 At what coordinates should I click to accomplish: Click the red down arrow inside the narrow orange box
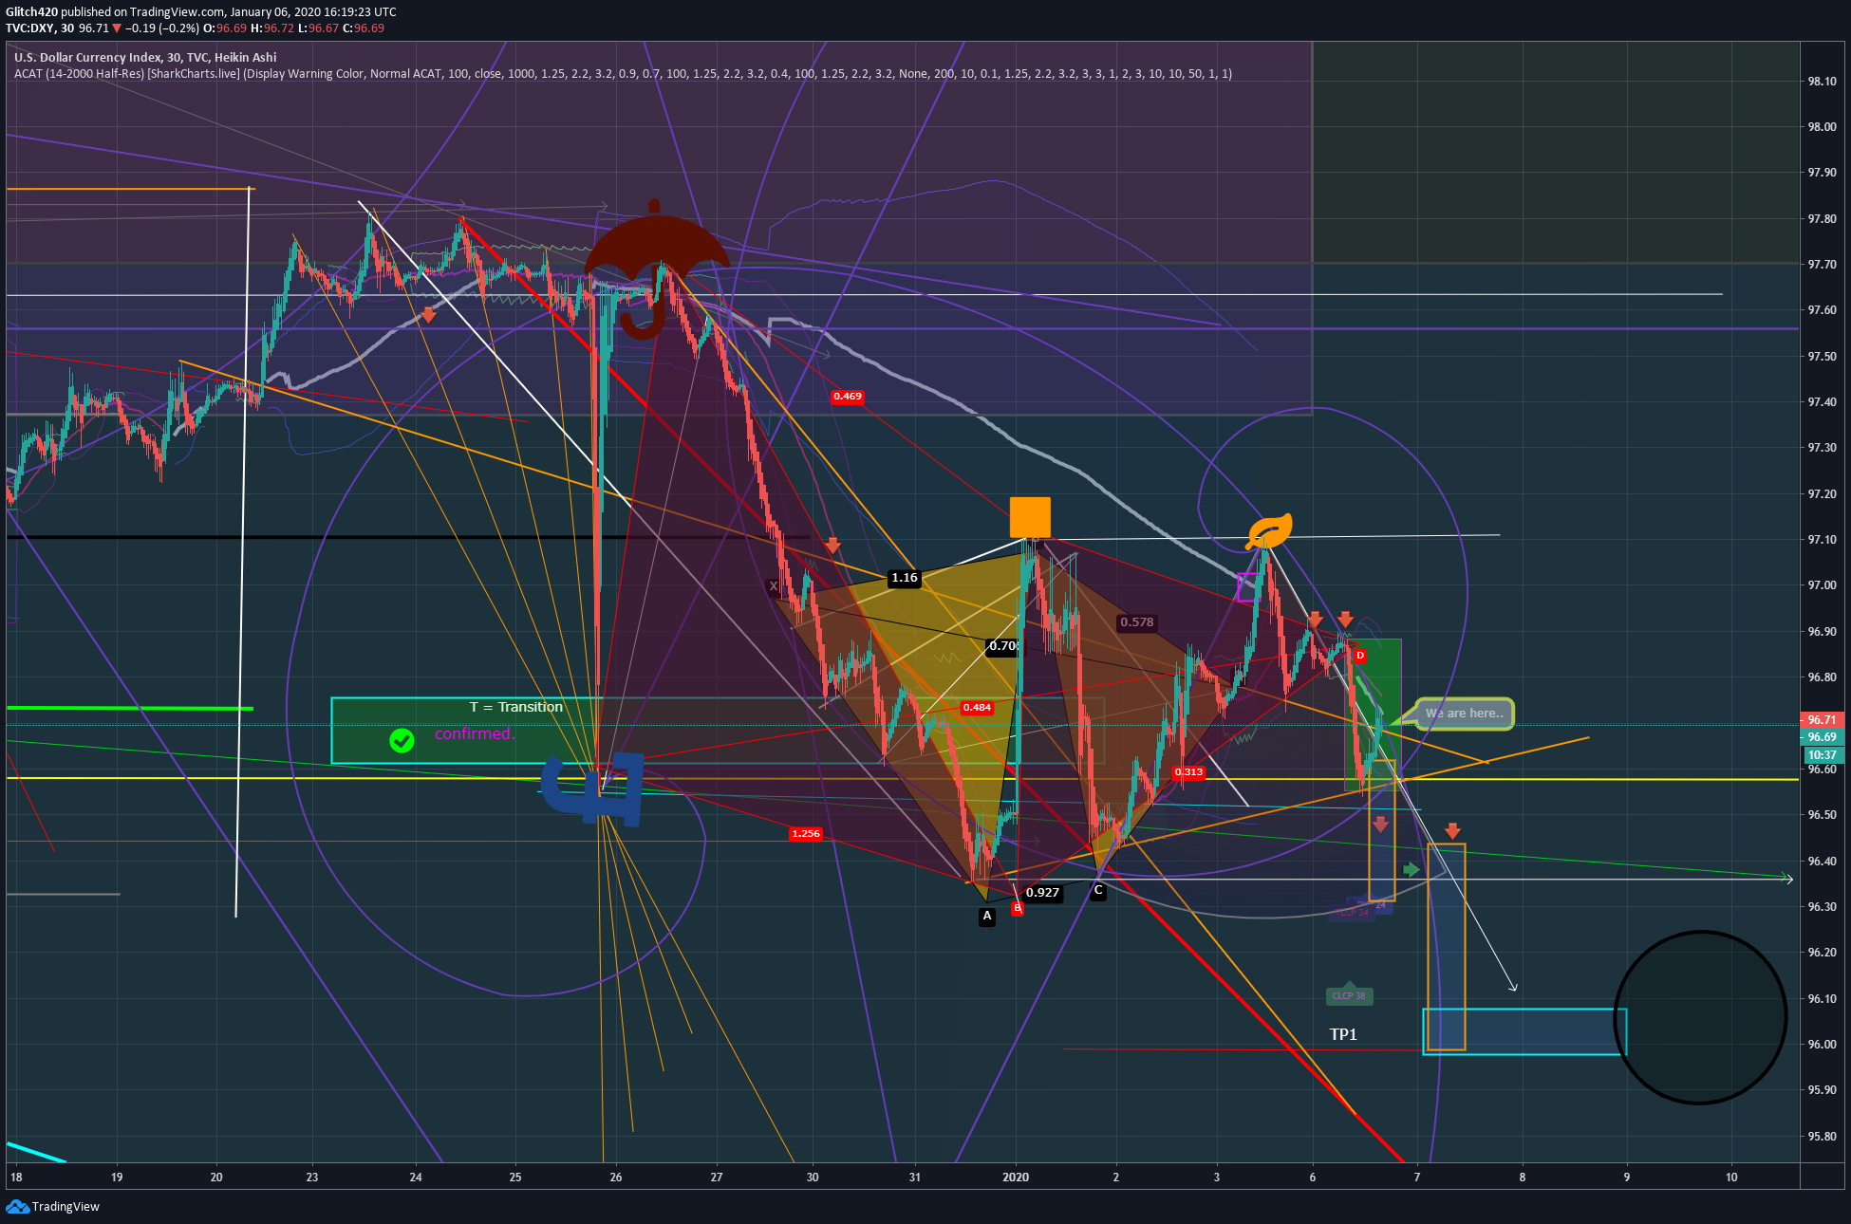pos(1380,825)
